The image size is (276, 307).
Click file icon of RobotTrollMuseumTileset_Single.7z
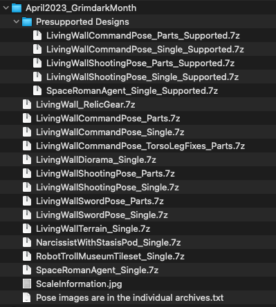pyautogui.click(x=27, y=256)
